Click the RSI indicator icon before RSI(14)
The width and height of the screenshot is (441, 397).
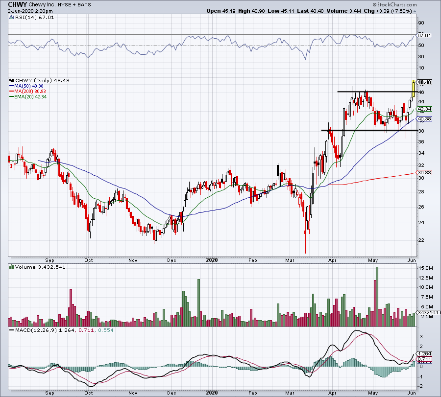click(x=12, y=18)
